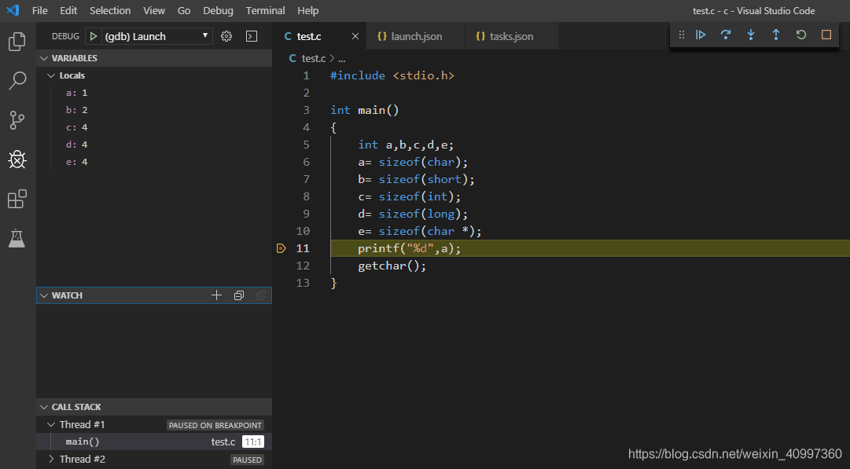Click the a= sizeof(char); code line
The width and height of the screenshot is (850, 469).
click(x=413, y=162)
